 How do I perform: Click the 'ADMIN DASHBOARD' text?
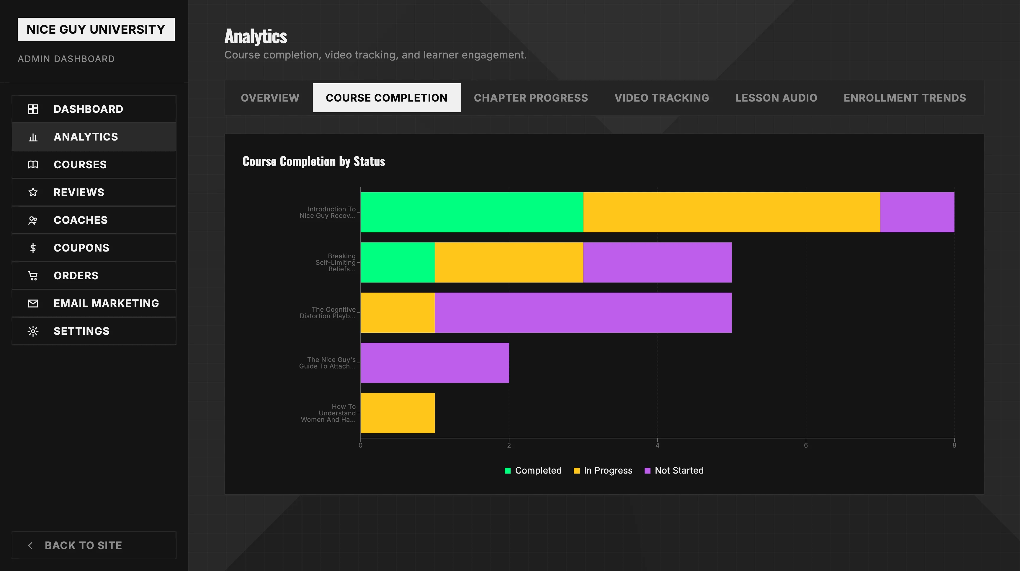coord(66,59)
